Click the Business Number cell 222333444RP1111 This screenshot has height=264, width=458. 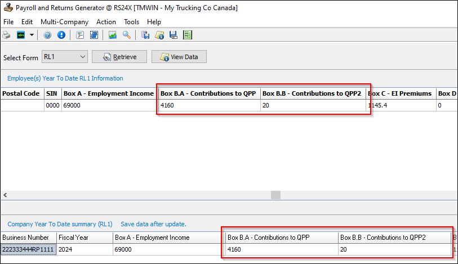29,249
